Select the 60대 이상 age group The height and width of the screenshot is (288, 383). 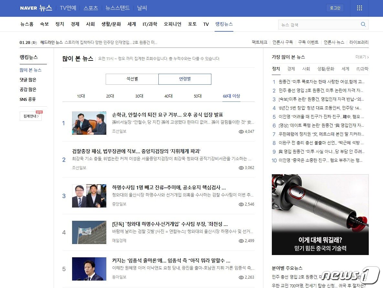[231, 96]
